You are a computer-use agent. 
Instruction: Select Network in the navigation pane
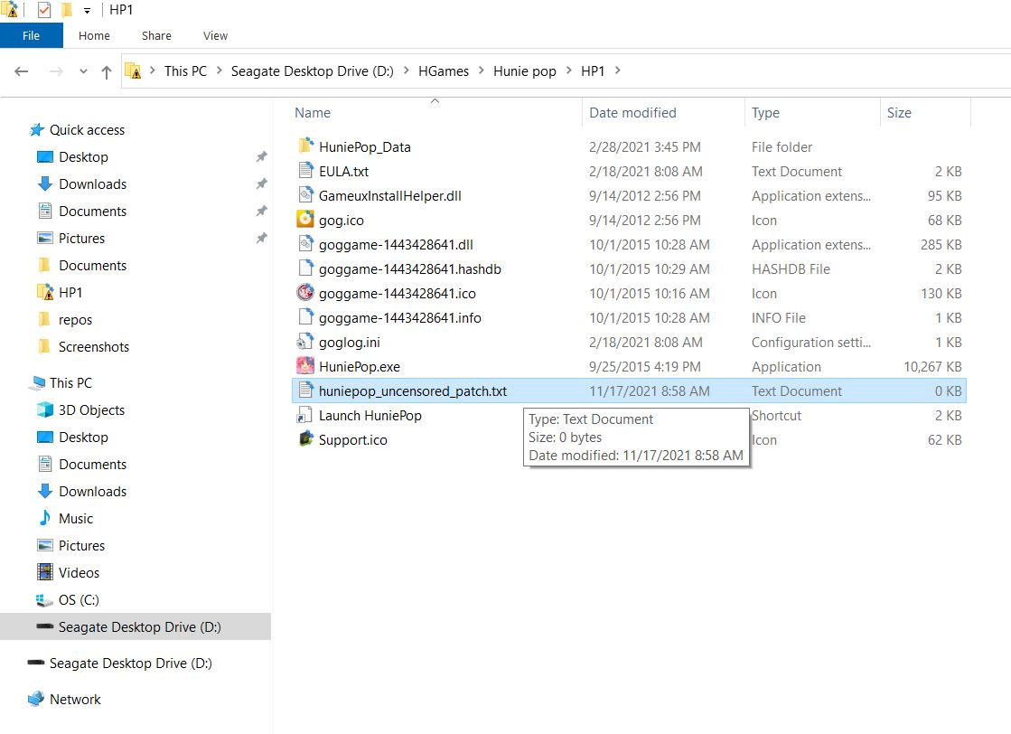click(75, 700)
